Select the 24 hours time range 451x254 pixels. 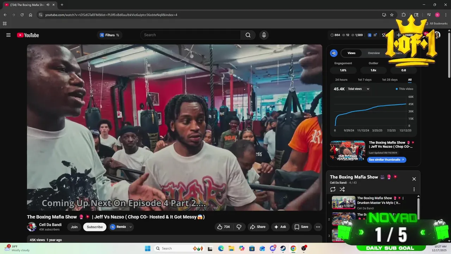pyautogui.click(x=341, y=80)
